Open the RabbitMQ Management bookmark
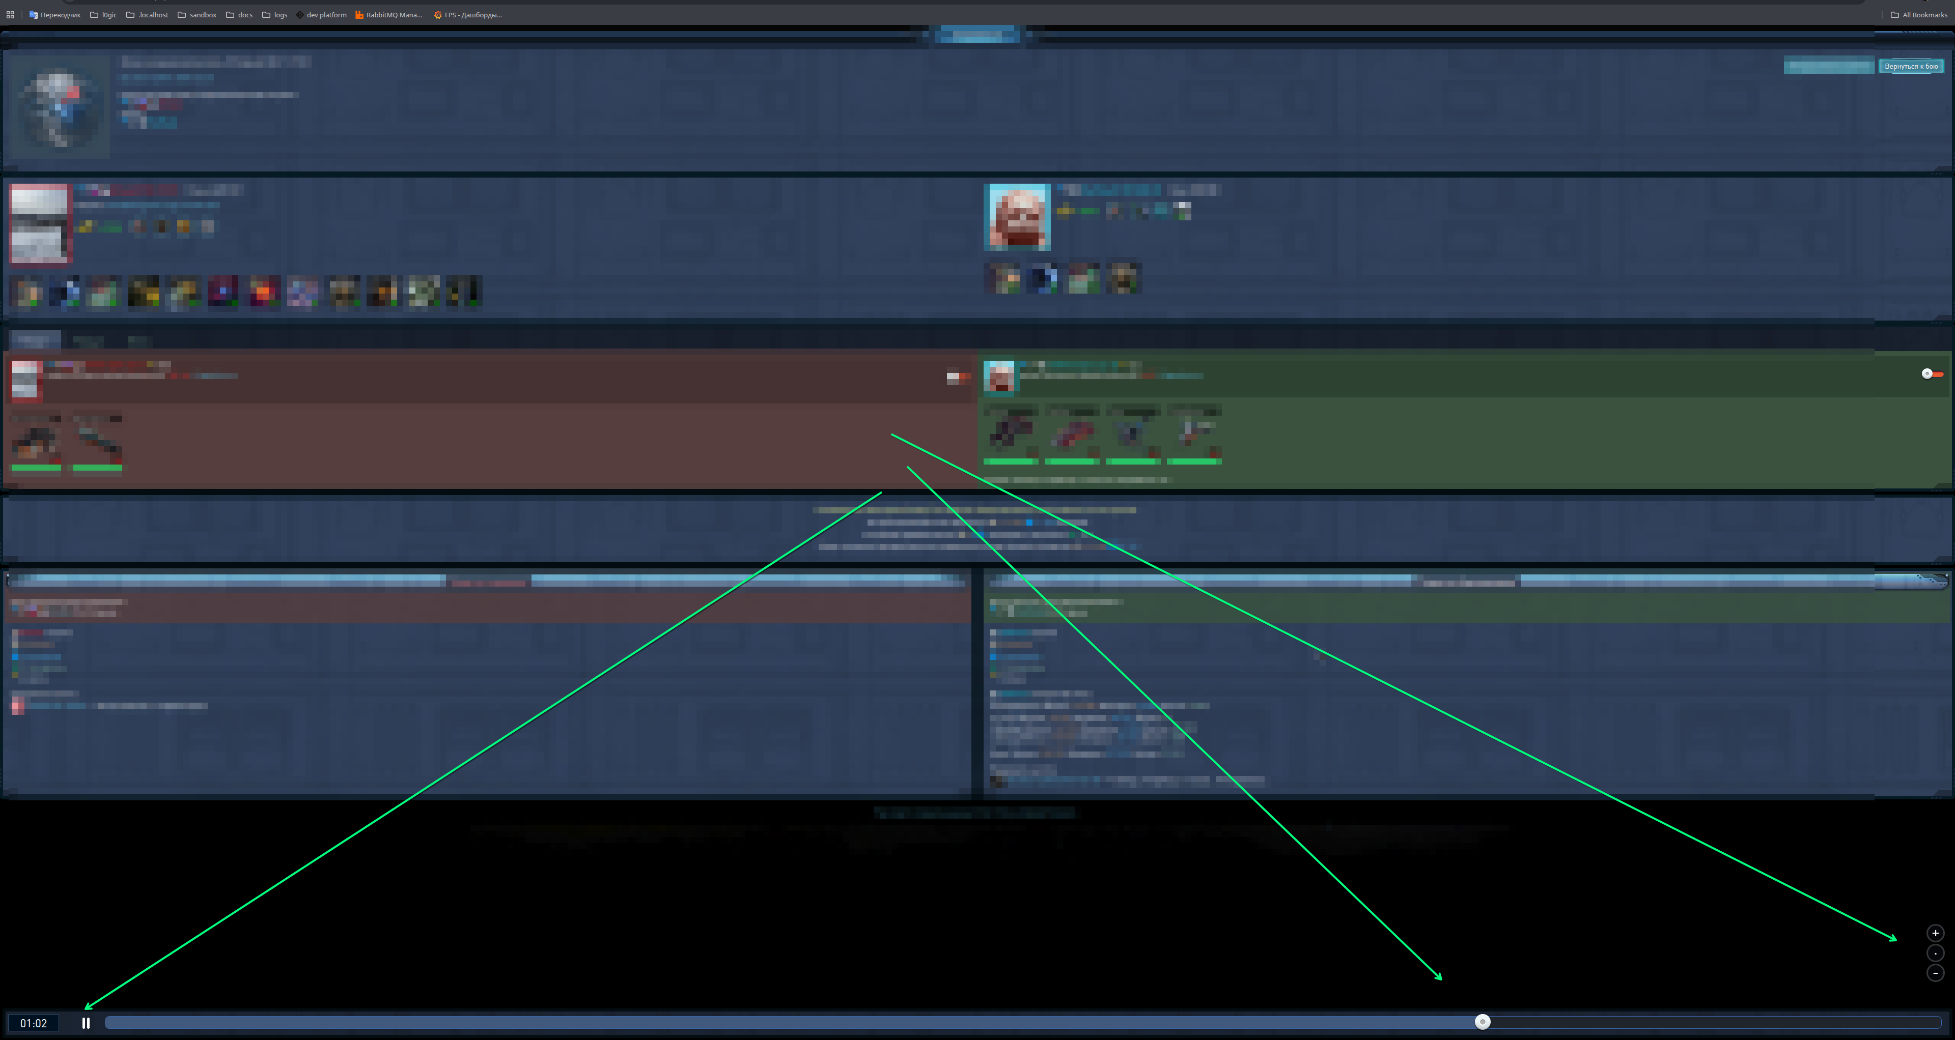This screenshot has height=1040, width=1955. (x=388, y=14)
